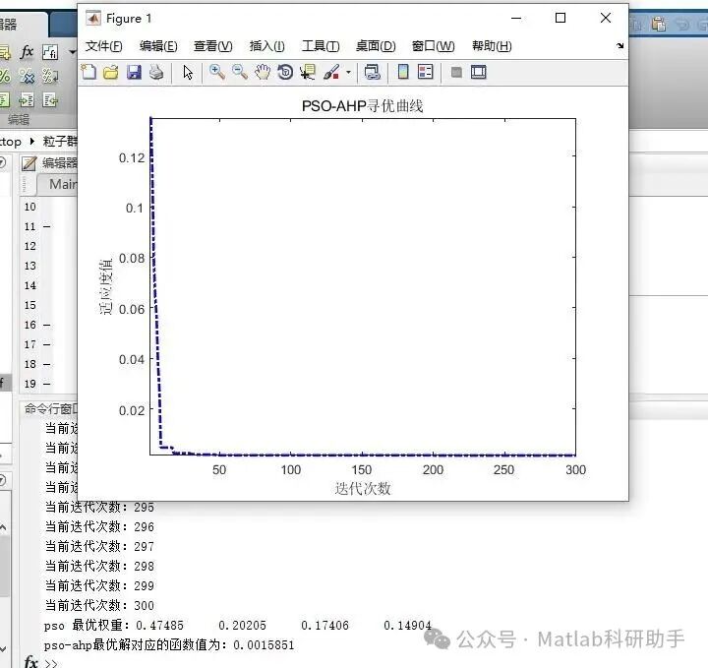Set breakpoint at line 11 dash
The width and height of the screenshot is (708, 668).
coord(47,226)
